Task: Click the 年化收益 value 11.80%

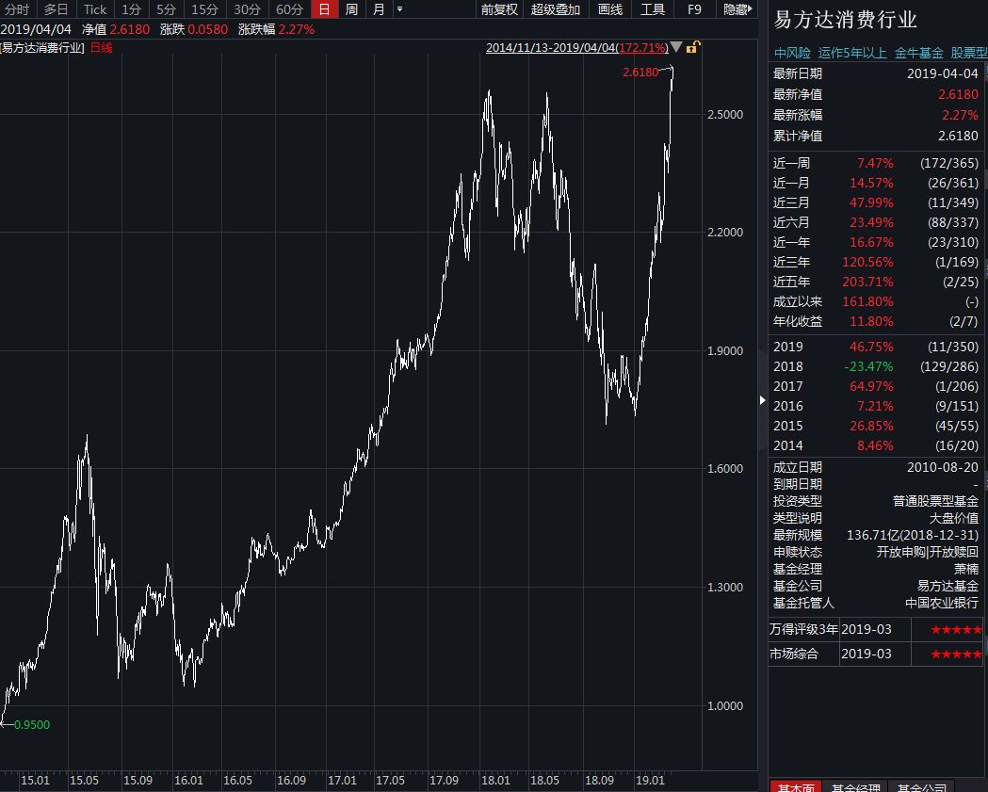Action: [871, 321]
